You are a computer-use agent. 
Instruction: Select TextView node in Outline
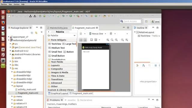coord(149,36)
